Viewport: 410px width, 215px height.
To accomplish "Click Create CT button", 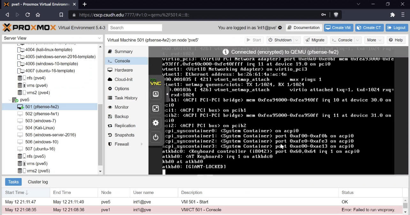I will pyautogui.click(x=369, y=28).
